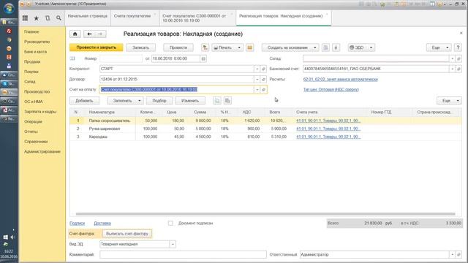Expand Счет на оплату dropdown arrow

pos(257,89)
